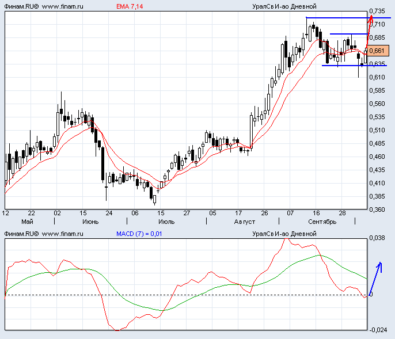Click the 0,435 price axis label
Screen dimensions: 395x339
(377, 170)
